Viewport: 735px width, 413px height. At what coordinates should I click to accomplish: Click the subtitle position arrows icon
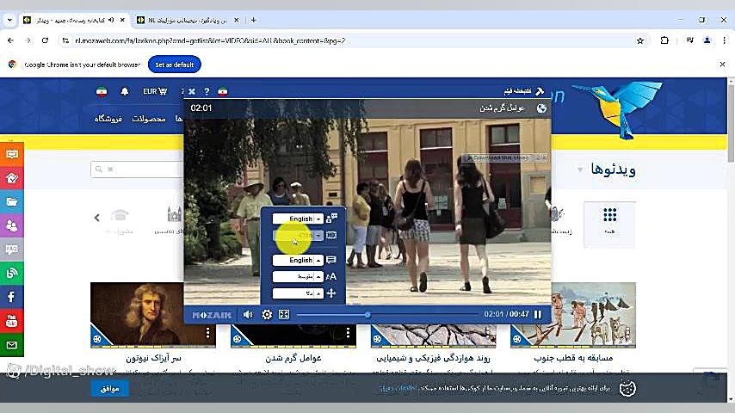pyautogui.click(x=331, y=293)
